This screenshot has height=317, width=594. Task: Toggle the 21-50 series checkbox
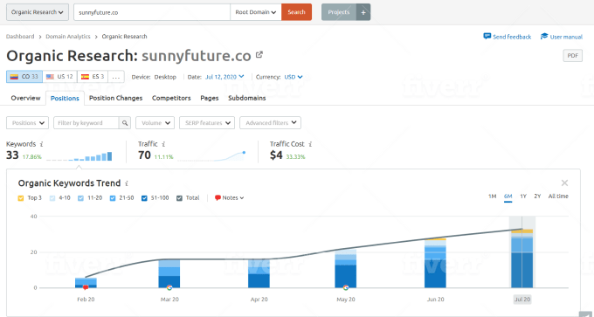coord(112,198)
